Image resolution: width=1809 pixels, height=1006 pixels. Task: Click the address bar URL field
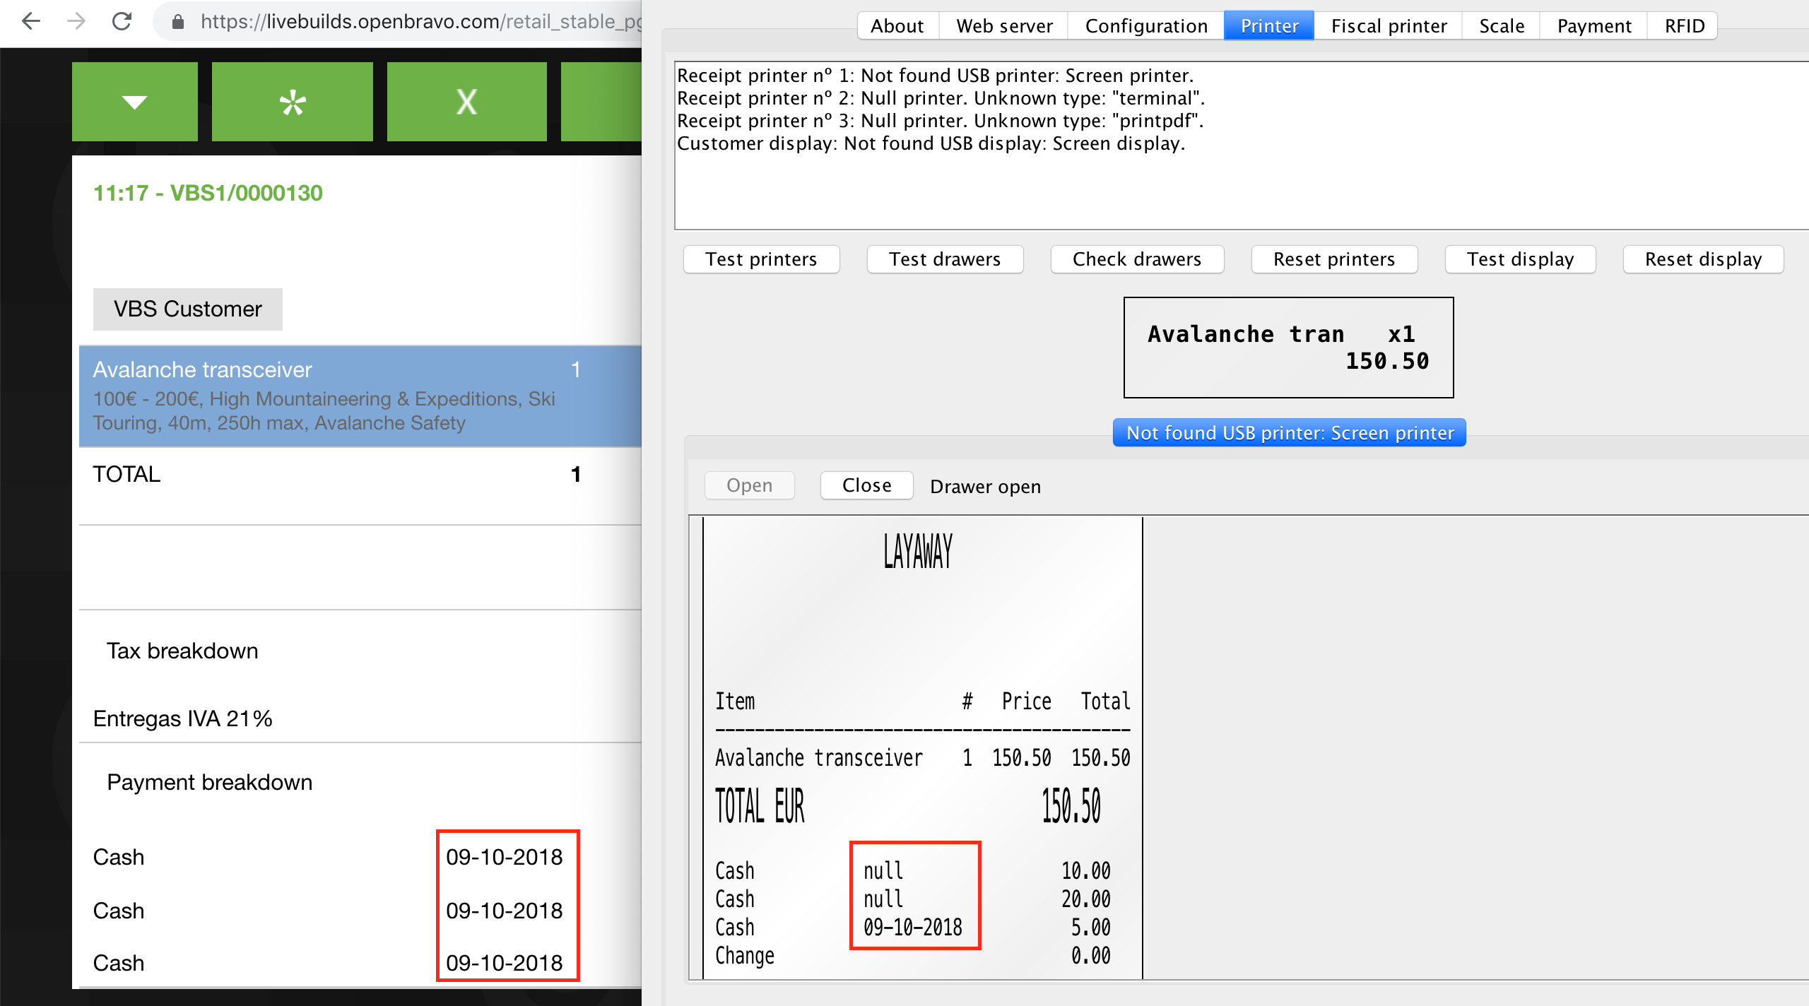click(x=417, y=22)
